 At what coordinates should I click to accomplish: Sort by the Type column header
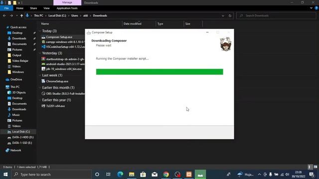pyautogui.click(x=160, y=24)
